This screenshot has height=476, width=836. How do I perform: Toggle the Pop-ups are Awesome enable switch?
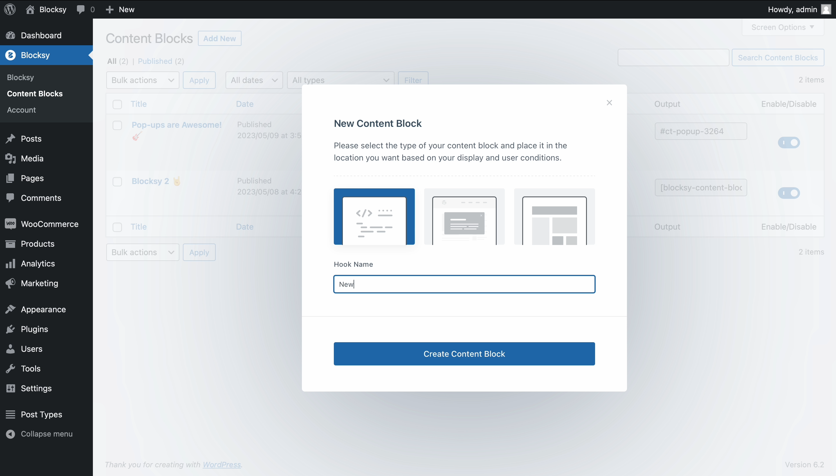[789, 143]
